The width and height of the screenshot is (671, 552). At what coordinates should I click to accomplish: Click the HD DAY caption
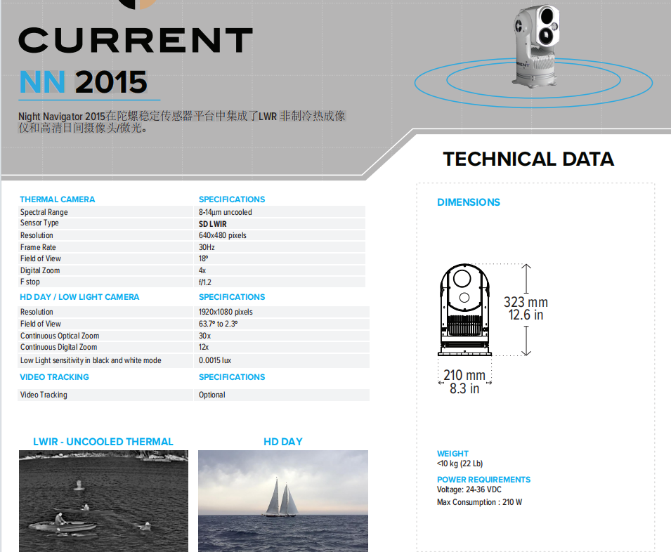point(283,442)
